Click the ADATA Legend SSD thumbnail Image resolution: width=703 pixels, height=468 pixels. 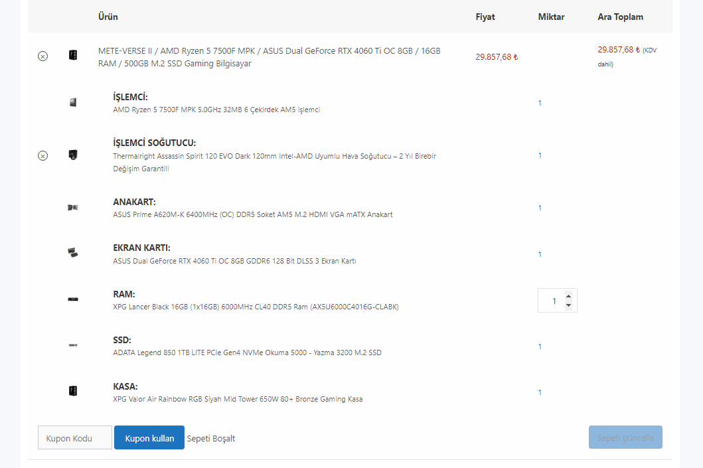tap(73, 345)
